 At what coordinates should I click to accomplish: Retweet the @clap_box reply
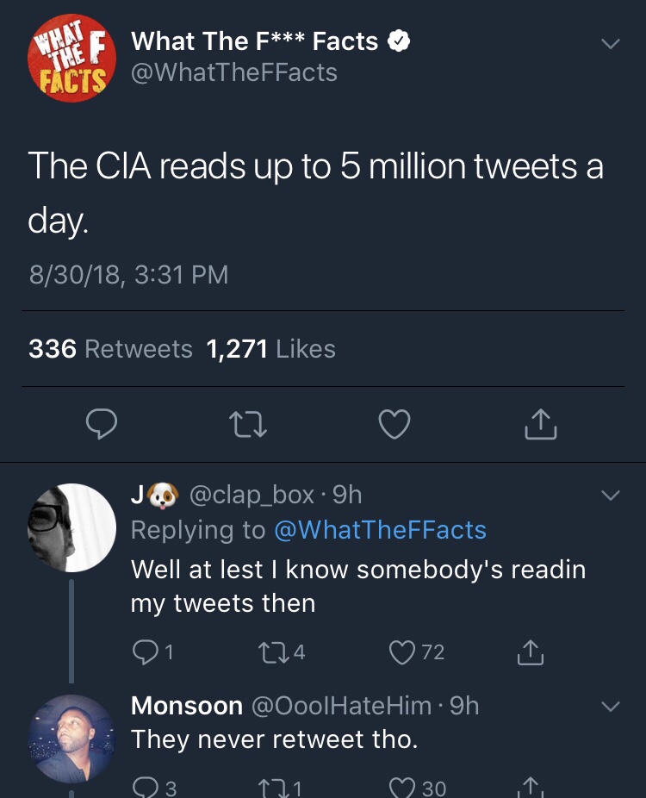272,653
